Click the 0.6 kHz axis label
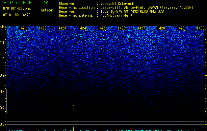This screenshot has height=131, width=207. pyautogui.click(x=3, y=124)
